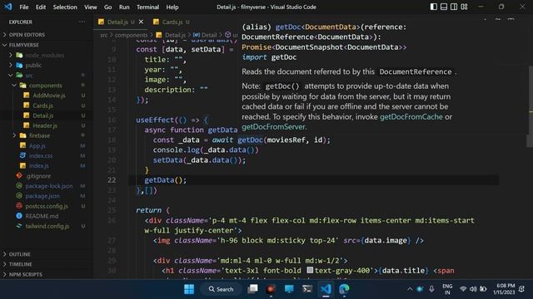Toggle primary side bar layout icon
This screenshot has height=299, width=533.
coord(433,7)
